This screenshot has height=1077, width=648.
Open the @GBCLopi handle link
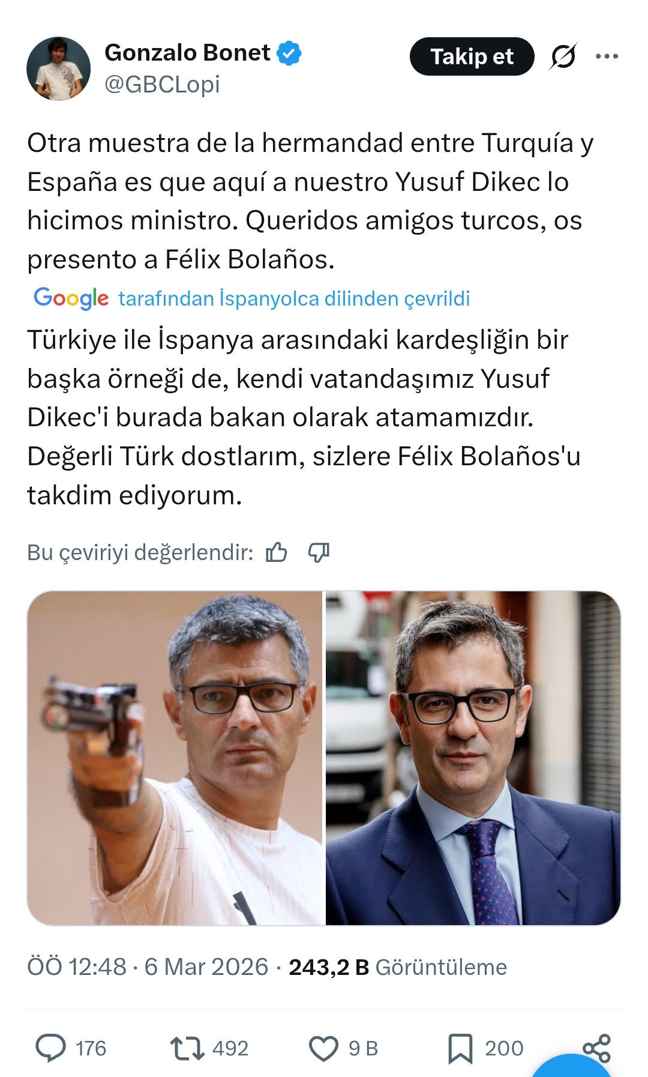tap(162, 84)
